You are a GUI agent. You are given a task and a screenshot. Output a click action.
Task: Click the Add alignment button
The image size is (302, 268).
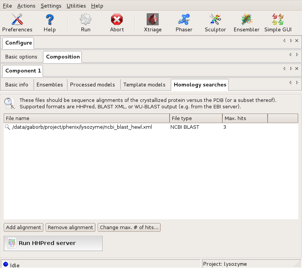(x=23, y=227)
